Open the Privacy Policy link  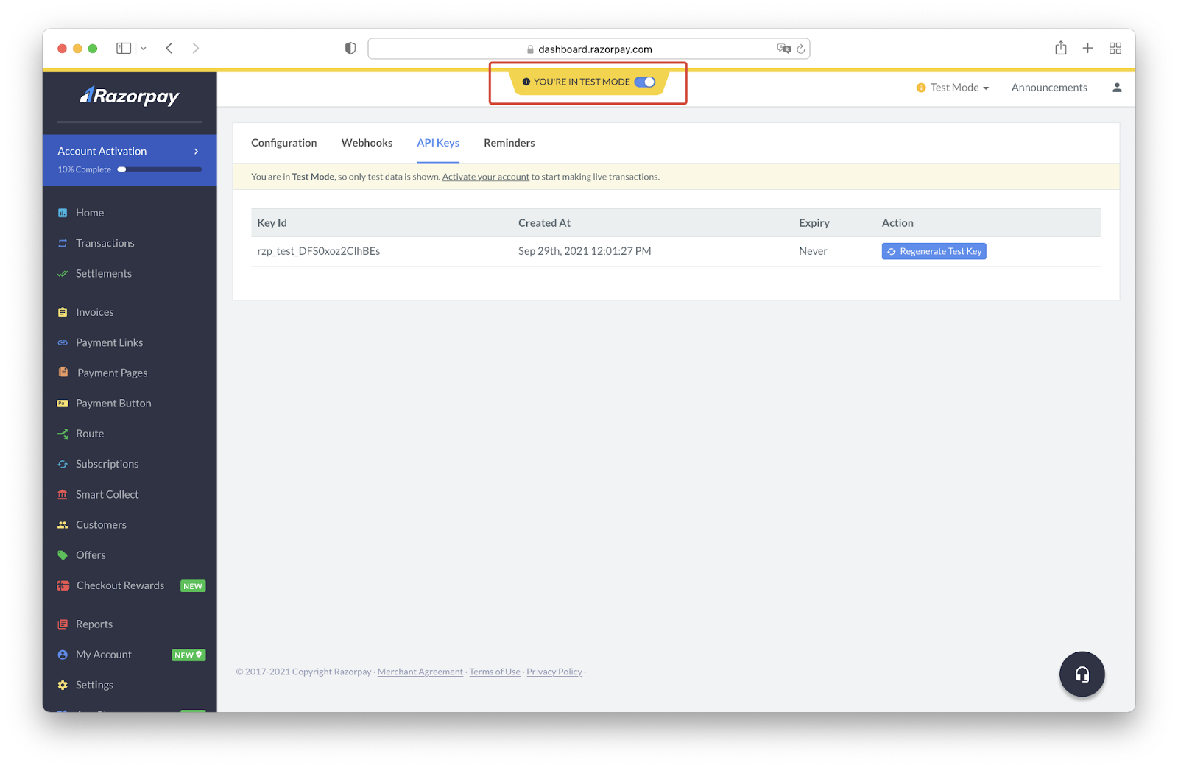(554, 672)
